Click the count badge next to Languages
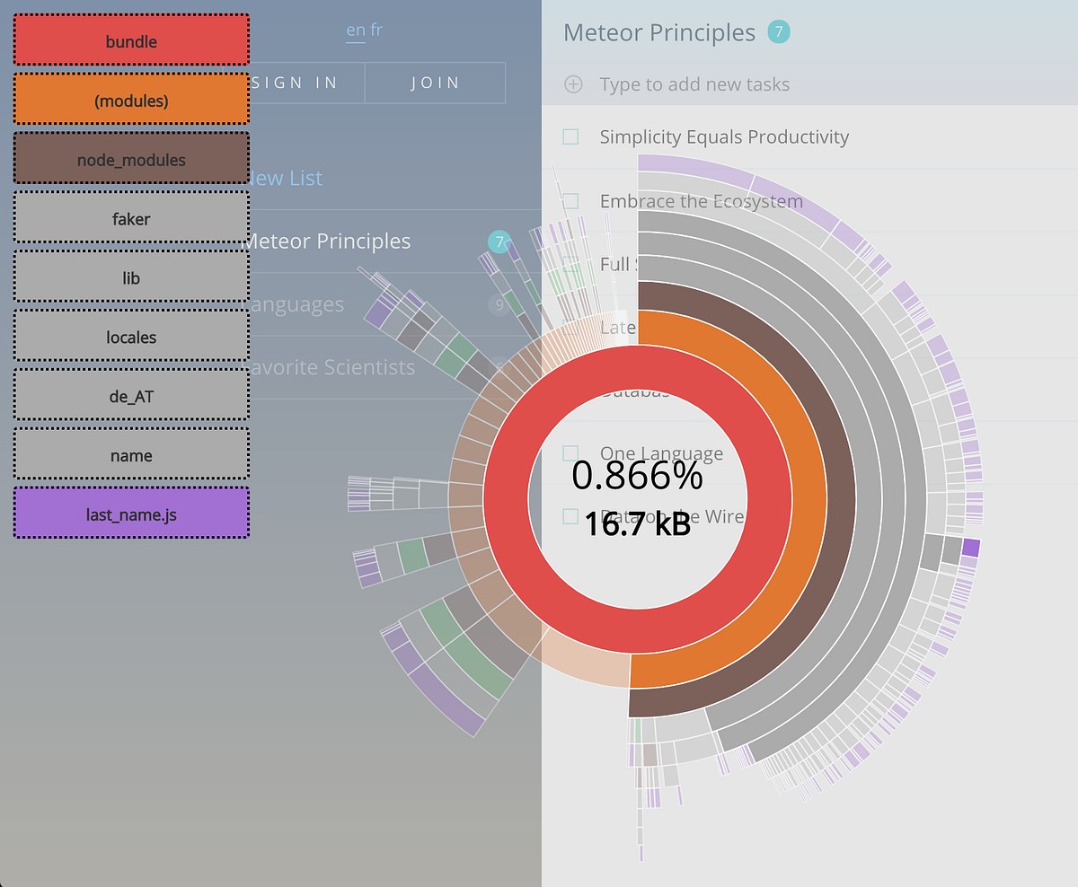The height and width of the screenshot is (887, 1078). (x=499, y=305)
